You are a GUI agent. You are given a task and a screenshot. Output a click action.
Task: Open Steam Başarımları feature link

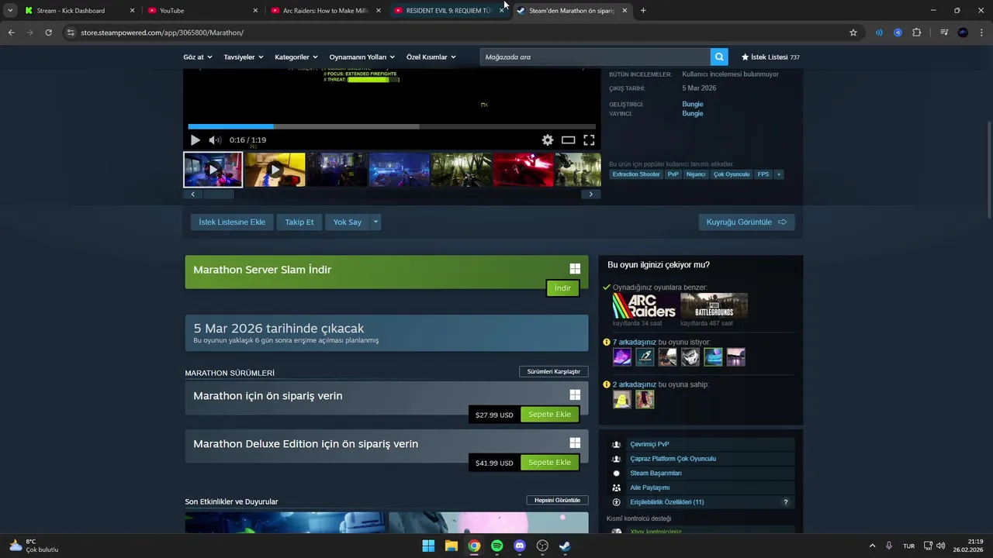[656, 473]
